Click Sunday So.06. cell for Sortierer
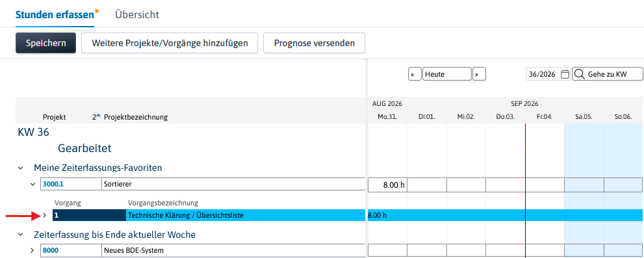 pos(623,185)
